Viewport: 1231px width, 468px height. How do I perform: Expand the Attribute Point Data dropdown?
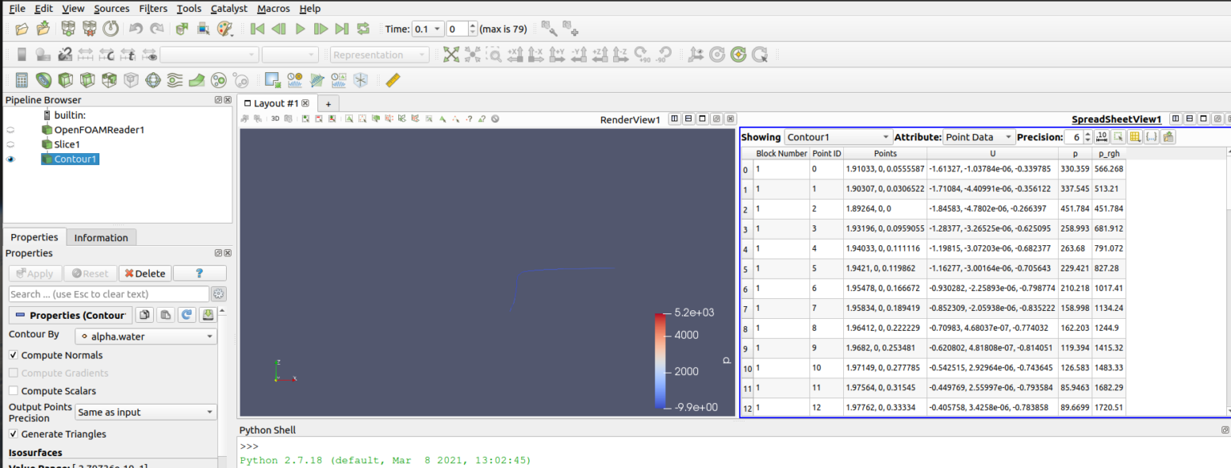pyautogui.click(x=979, y=137)
